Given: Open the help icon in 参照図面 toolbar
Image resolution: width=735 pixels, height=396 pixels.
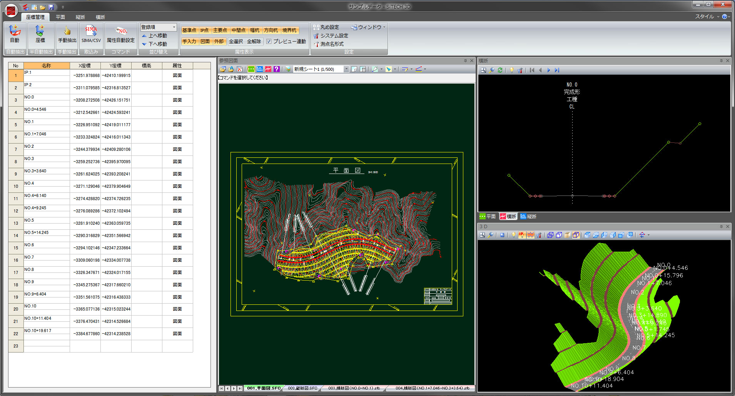Looking at the screenshot, I should (277, 69).
